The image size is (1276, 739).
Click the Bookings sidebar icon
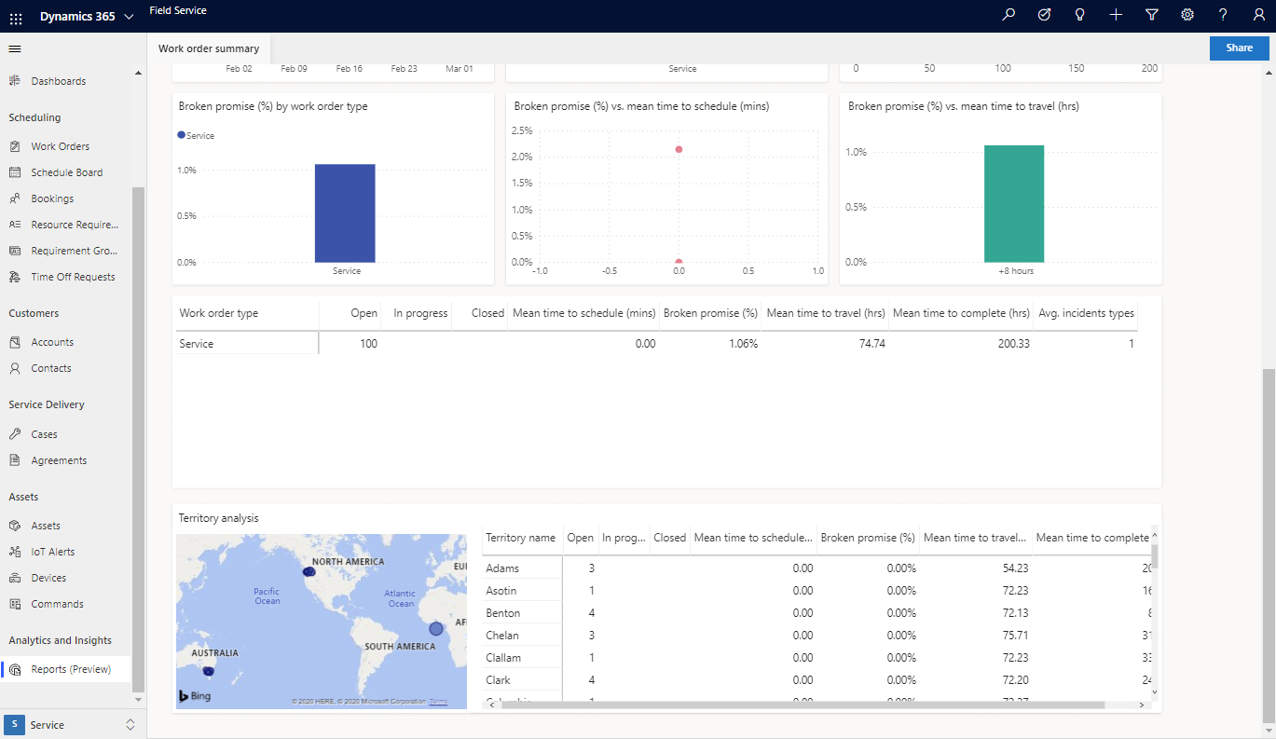(15, 198)
